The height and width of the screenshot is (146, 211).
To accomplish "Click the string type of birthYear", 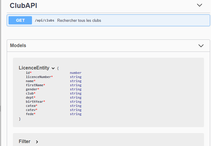I will pyautogui.click(x=76, y=102).
